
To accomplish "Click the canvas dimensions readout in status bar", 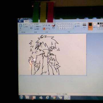I will click(62, 94).
